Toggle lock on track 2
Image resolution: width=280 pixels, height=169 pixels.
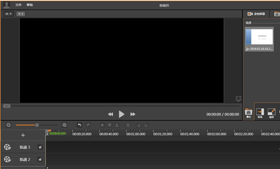(40, 159)
